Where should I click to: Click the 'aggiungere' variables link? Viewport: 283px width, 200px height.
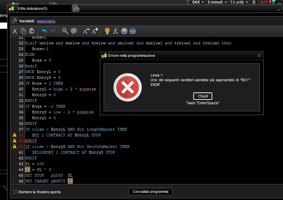point(46,21)
